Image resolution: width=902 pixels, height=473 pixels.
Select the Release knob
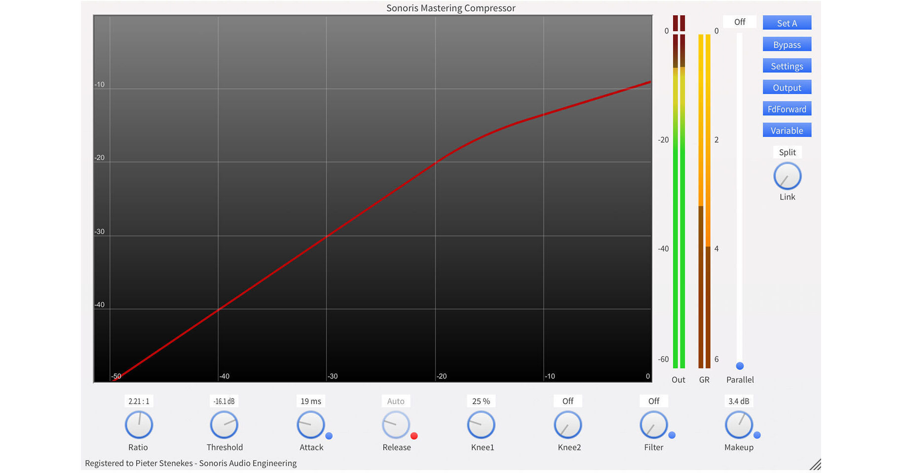[x=396, y=425]
